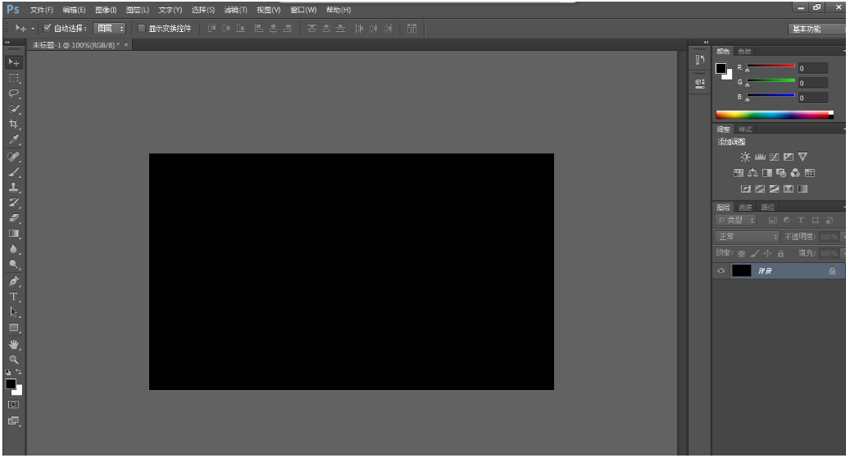Add a Gradient Map adjustment
Image resolution: width=850 pixels, height=458 pixels.
802,188
